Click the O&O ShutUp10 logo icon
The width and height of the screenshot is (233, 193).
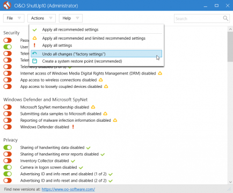[7, 5]
